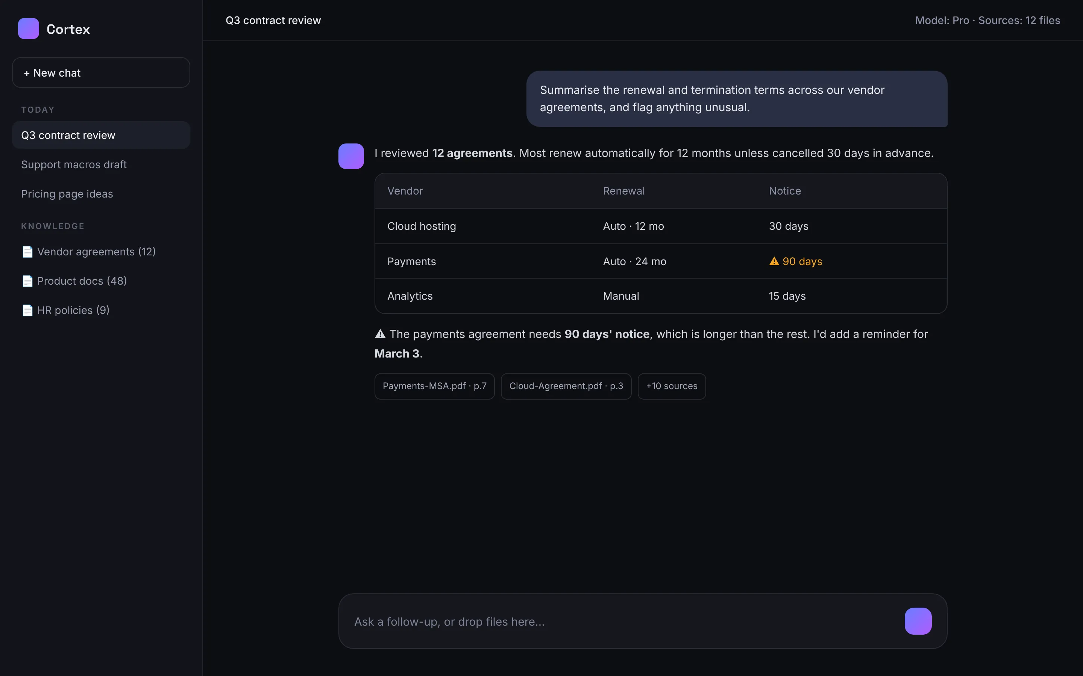
Task: Click the bold March 3 date
Action: coord(397,354)
